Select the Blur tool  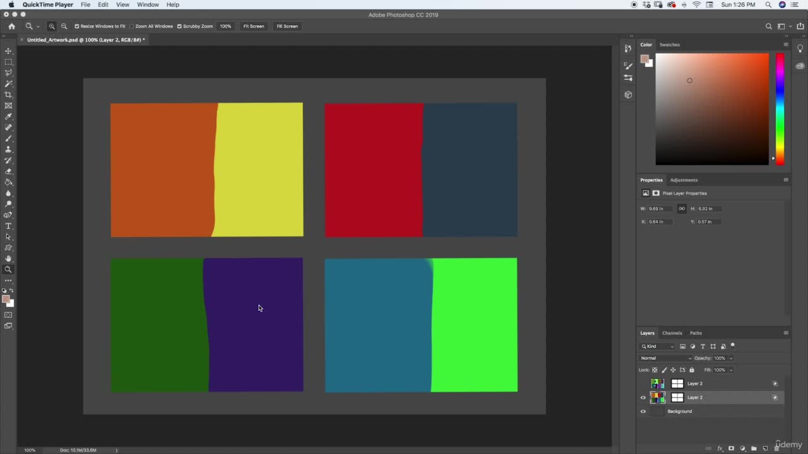coord(8,193)
